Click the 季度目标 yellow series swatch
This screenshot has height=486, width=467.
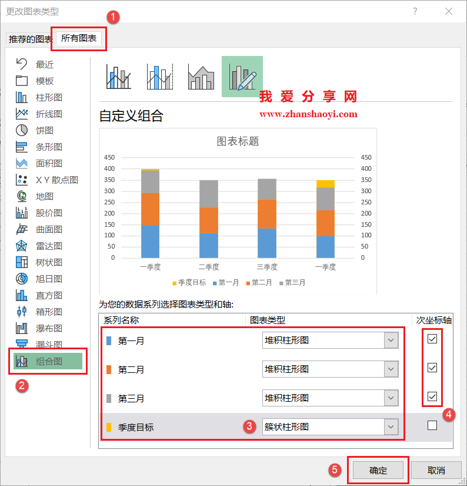pos(109,428)
